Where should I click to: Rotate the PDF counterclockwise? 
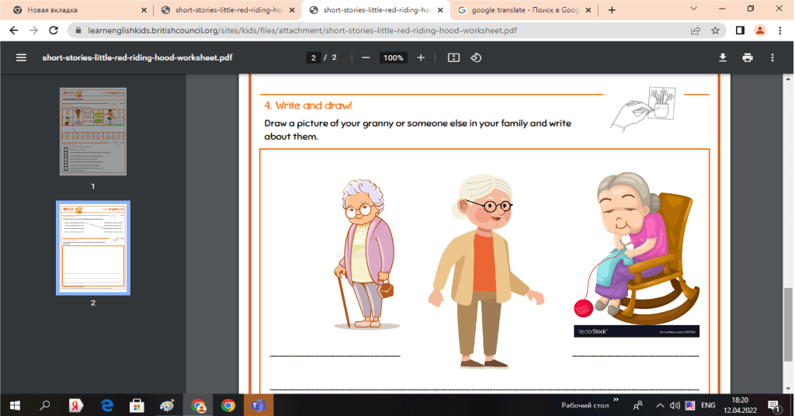click(477, 58)
